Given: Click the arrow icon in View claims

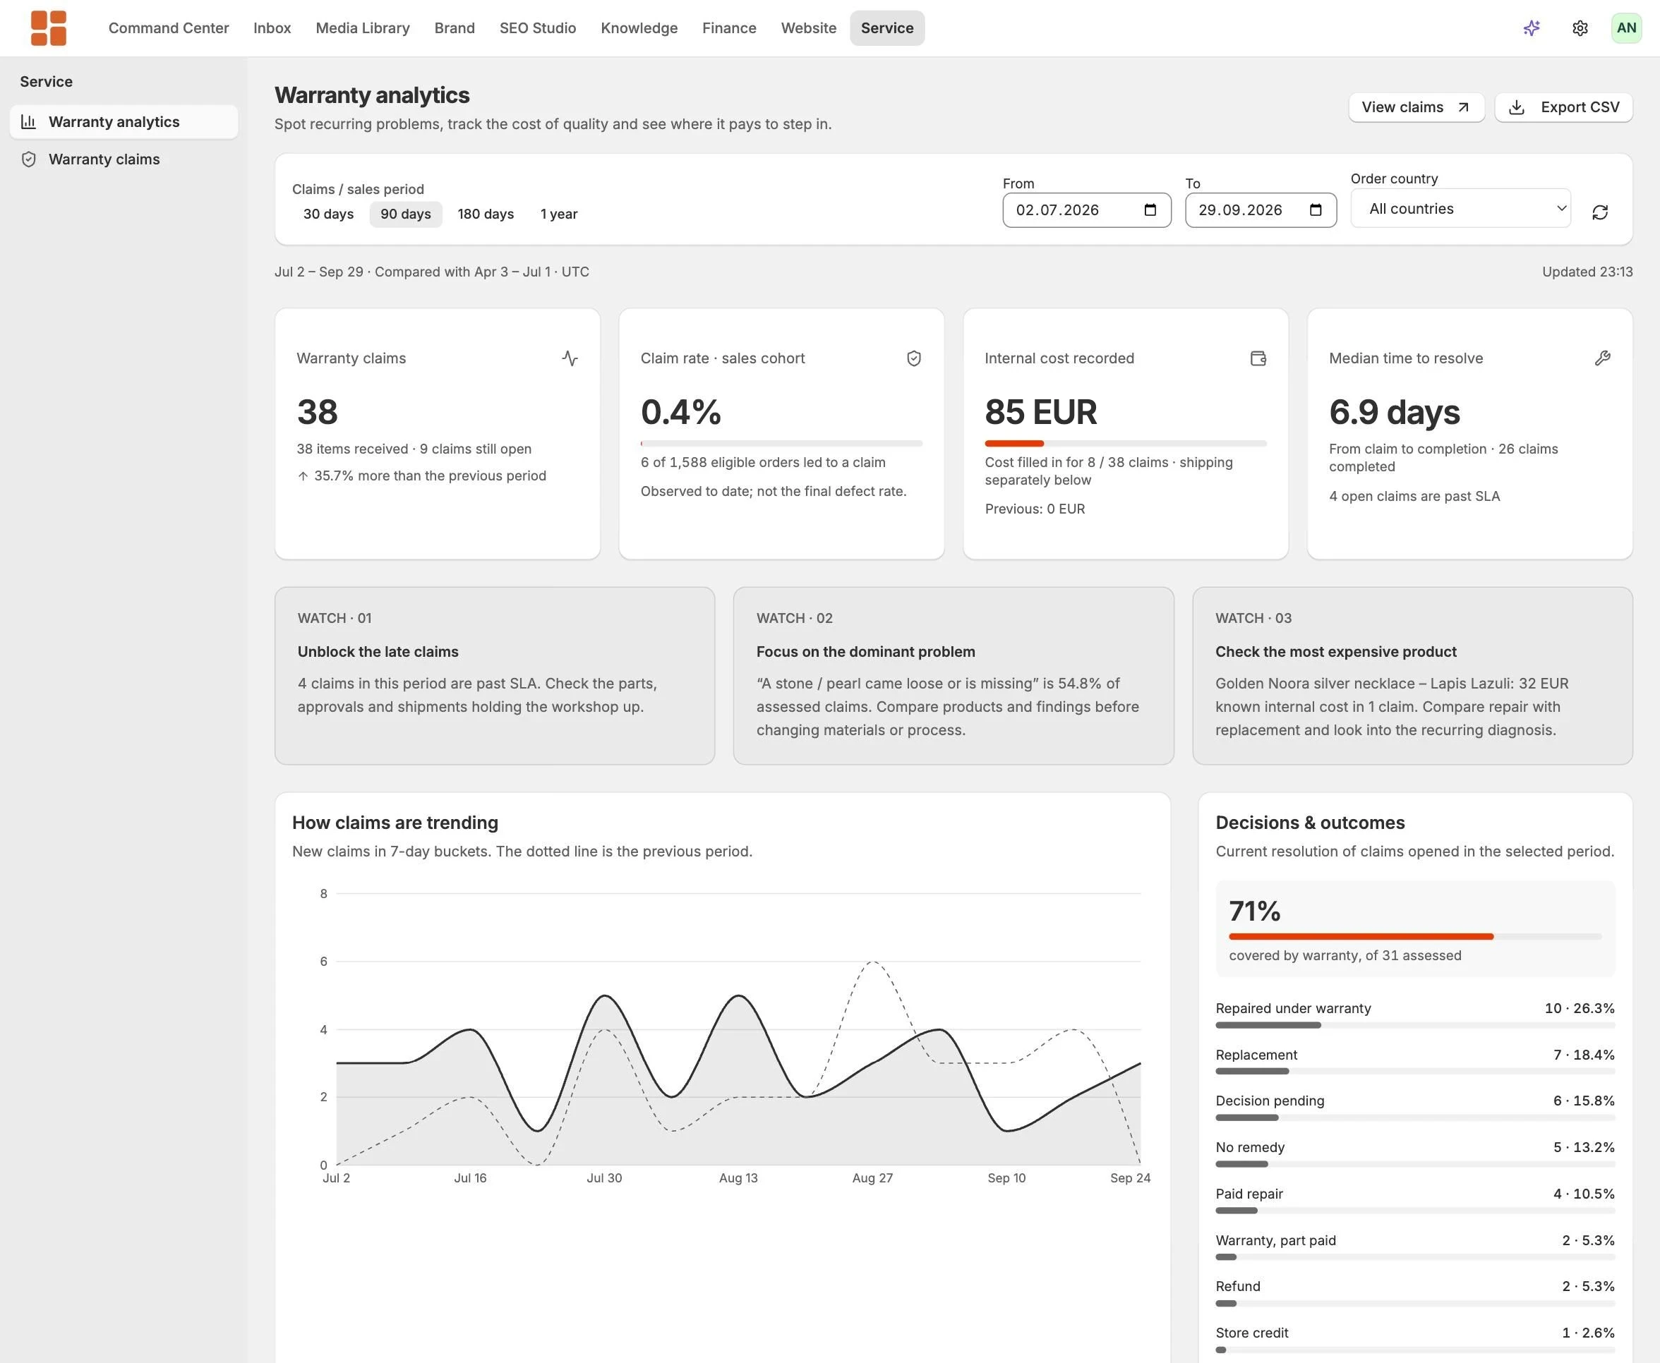Looking at the screenshot, I should [x=1463, y=107].
